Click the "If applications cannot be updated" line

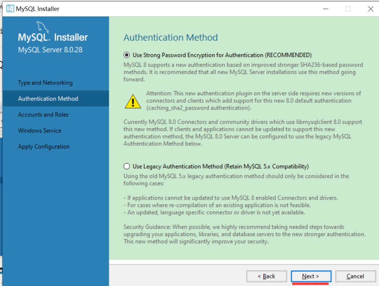point(231,198)
